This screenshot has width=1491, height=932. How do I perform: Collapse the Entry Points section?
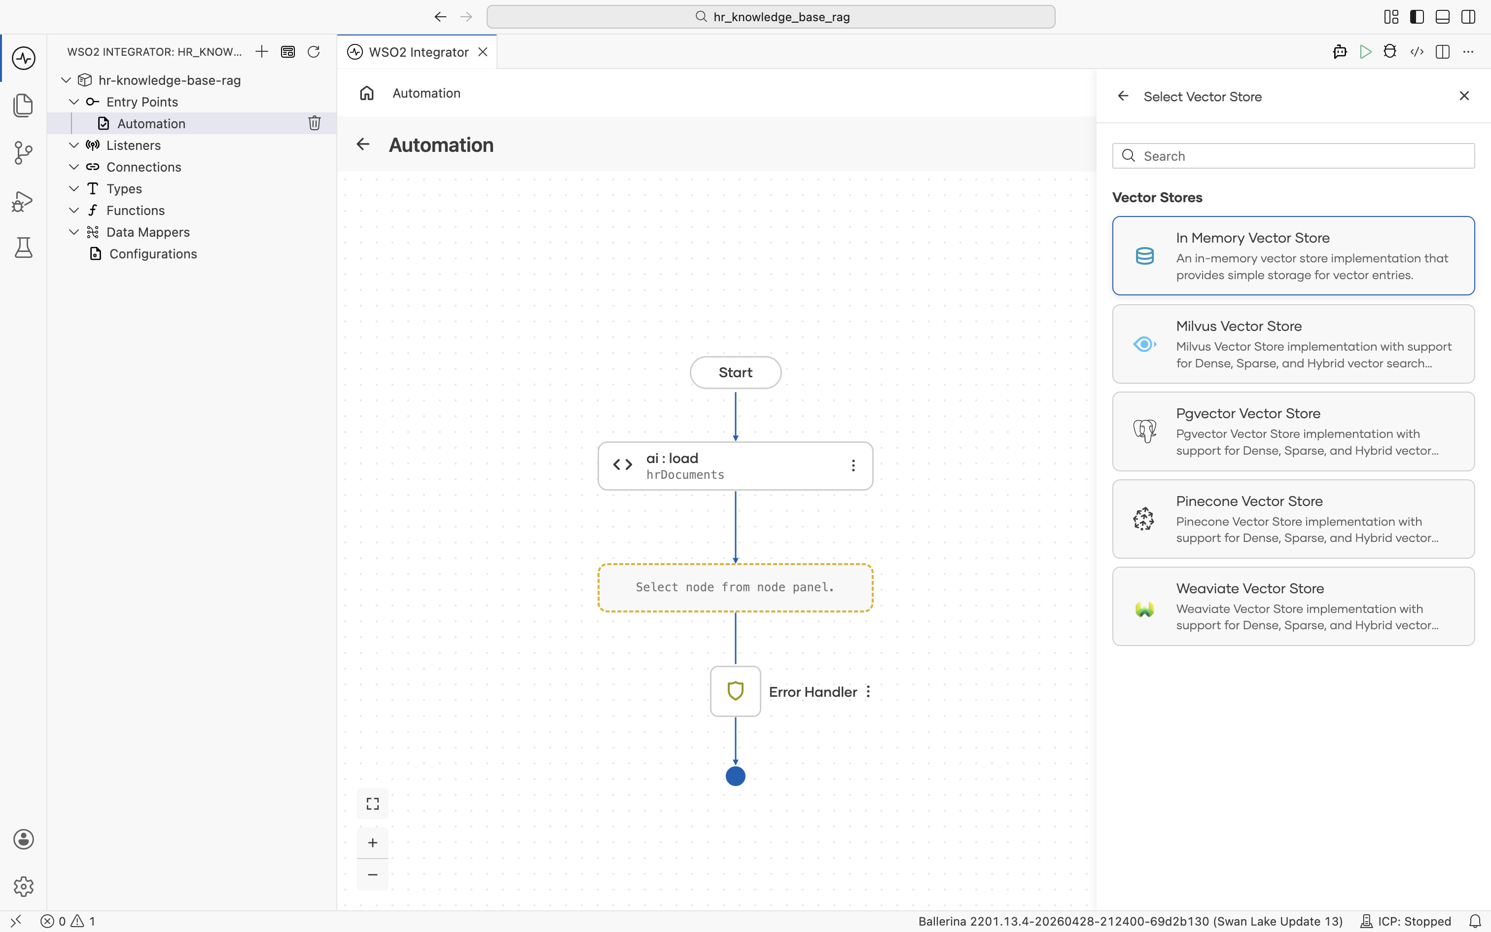point(74,102)
